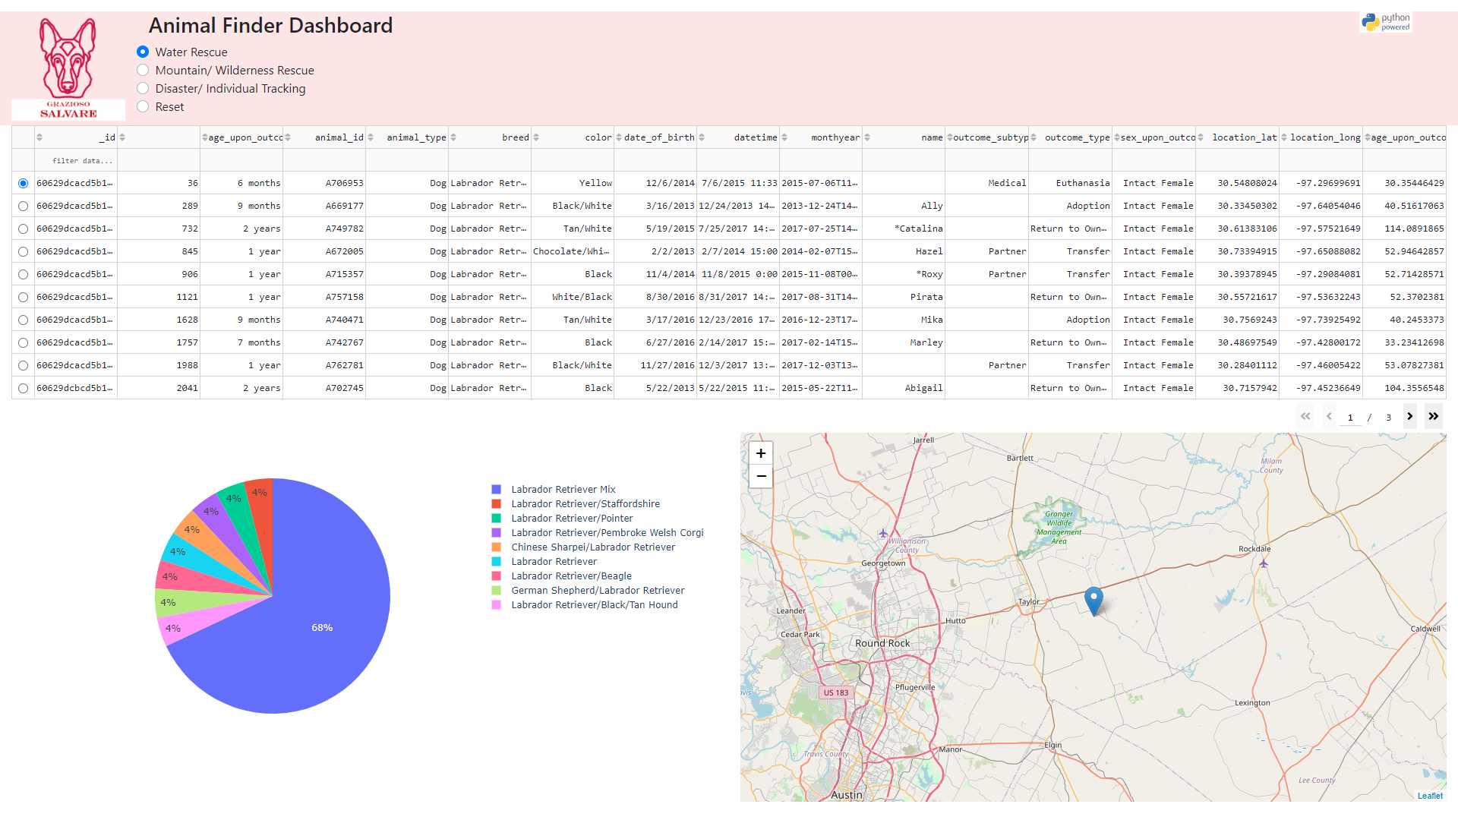This screenshot has width=1458, height=820.
Task: Toggle Labrador Retriever/Staffordshire legend swatch
Action: (496, 504)
